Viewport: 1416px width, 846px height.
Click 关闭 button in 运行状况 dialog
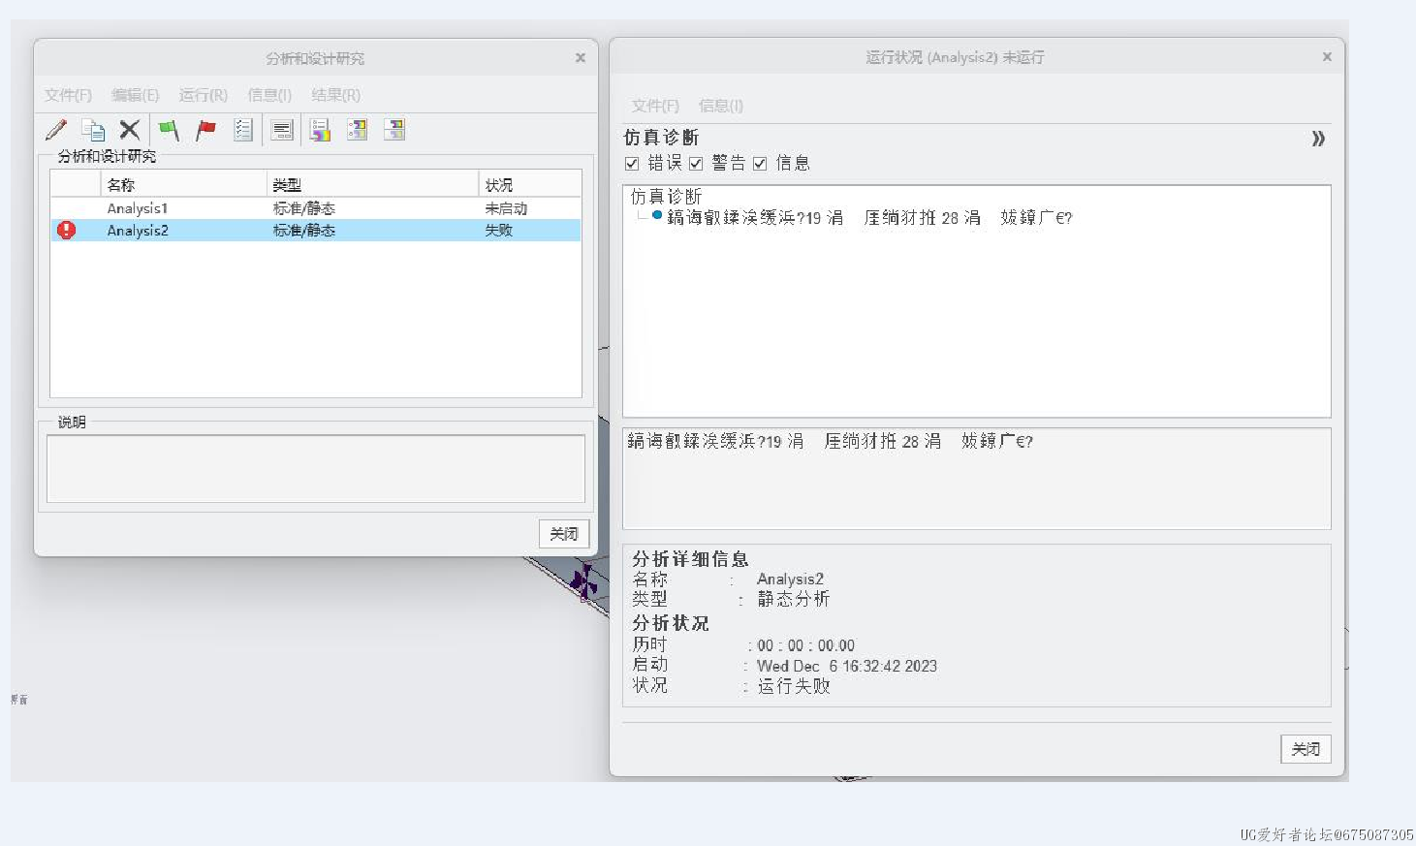point(1306,749)
